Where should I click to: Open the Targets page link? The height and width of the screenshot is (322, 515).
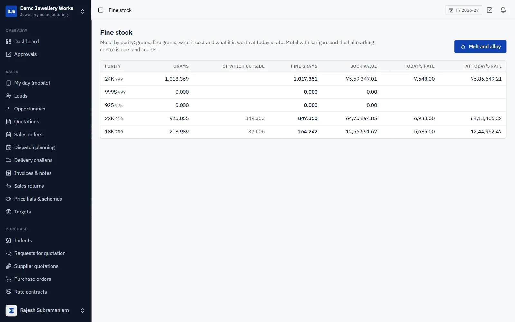[x=45, y=212]
